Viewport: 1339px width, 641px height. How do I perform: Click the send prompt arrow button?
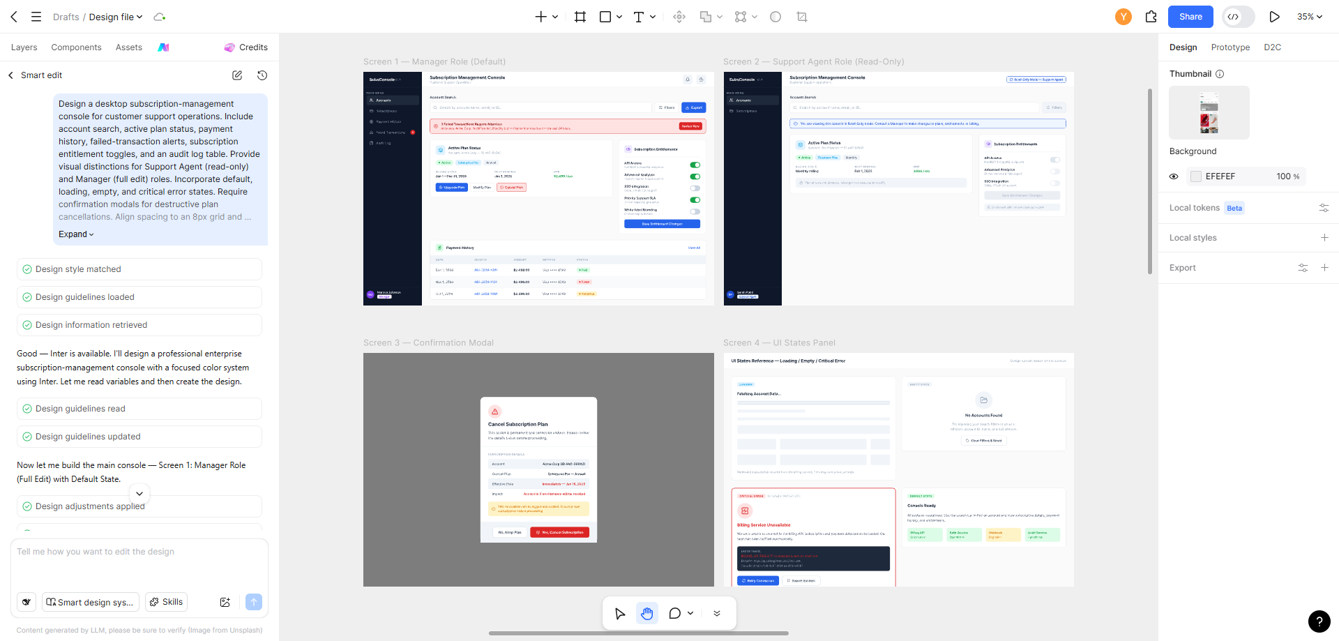[x=254, y=602]
